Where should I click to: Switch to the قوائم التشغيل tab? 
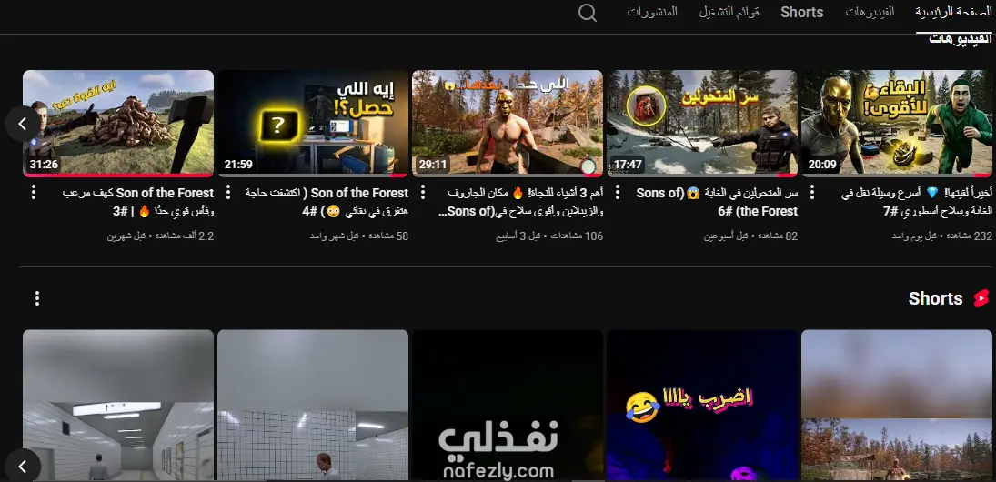point(729,12)
